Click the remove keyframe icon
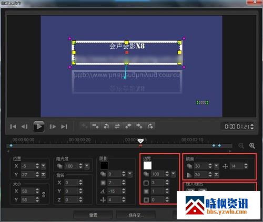Screen dimensions: 263x222 96,126
